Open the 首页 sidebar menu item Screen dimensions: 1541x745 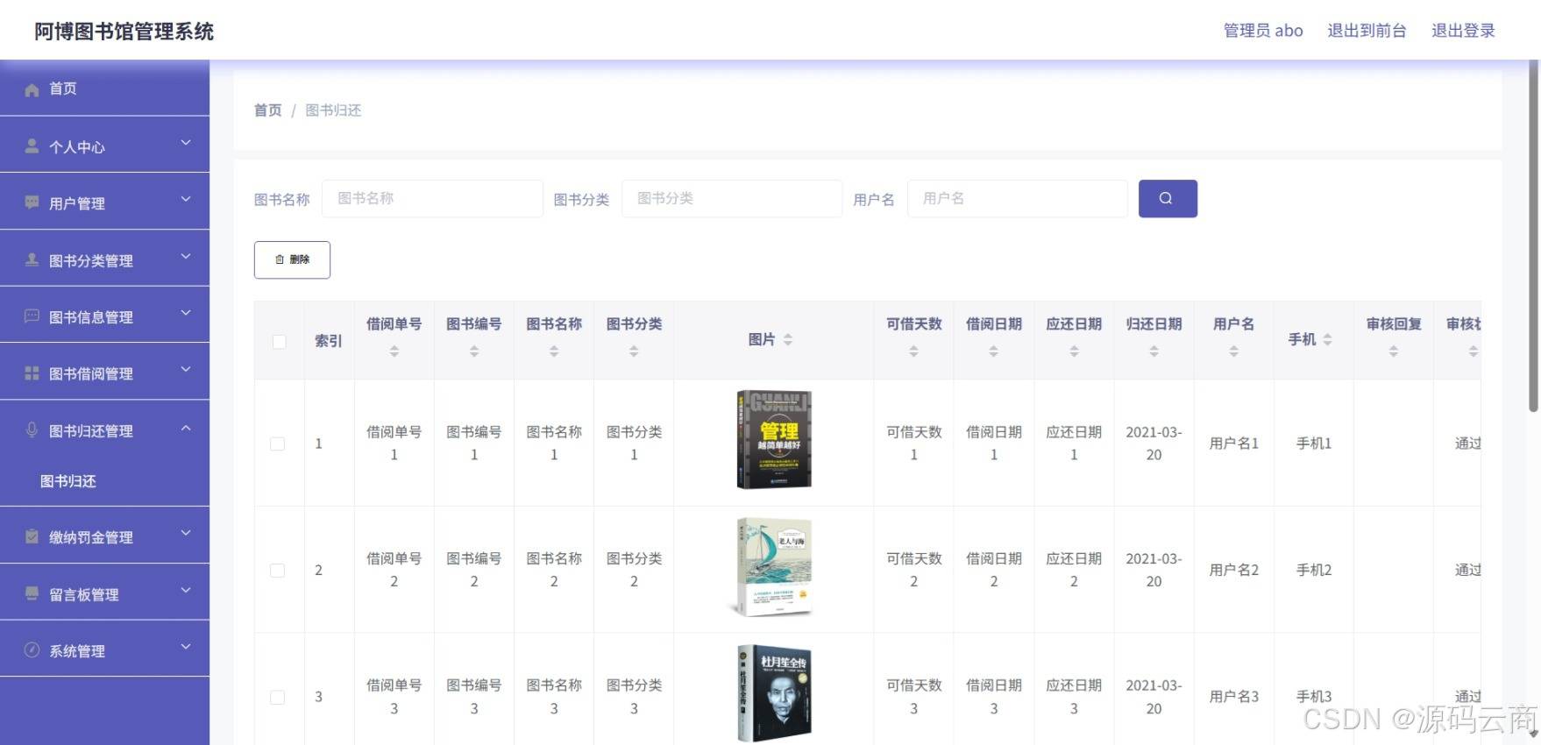click(x=104, y=89)
